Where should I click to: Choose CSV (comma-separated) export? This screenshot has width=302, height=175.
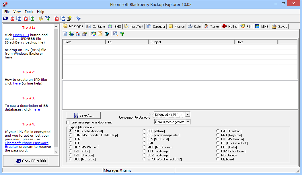144,135
